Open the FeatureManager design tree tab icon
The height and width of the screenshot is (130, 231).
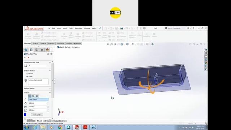coord(26,50)
